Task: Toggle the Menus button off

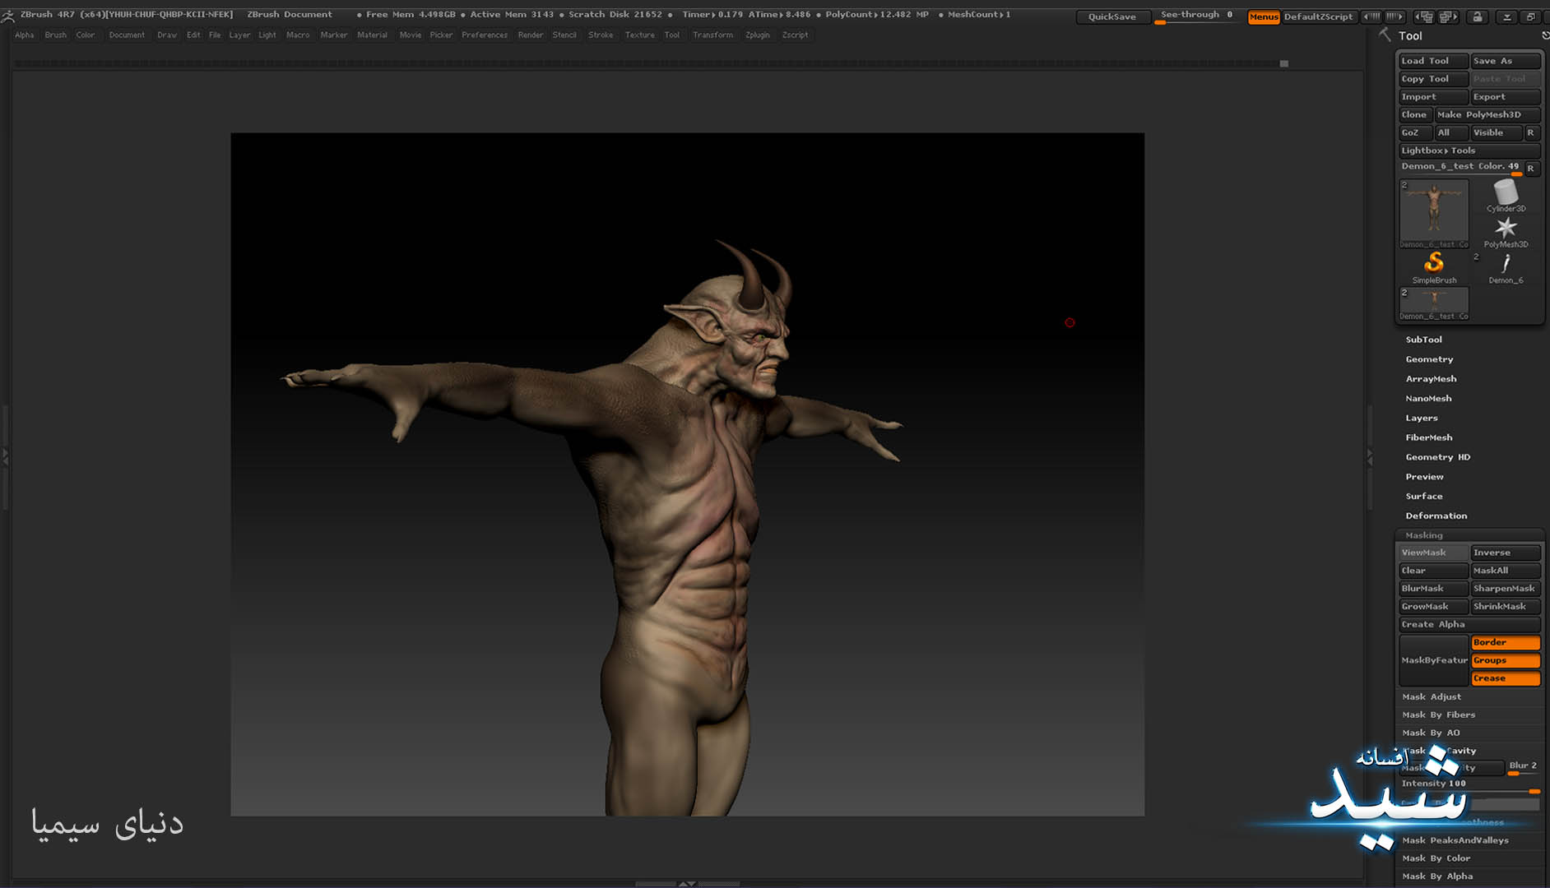Action: click(x=1263, y=16)
